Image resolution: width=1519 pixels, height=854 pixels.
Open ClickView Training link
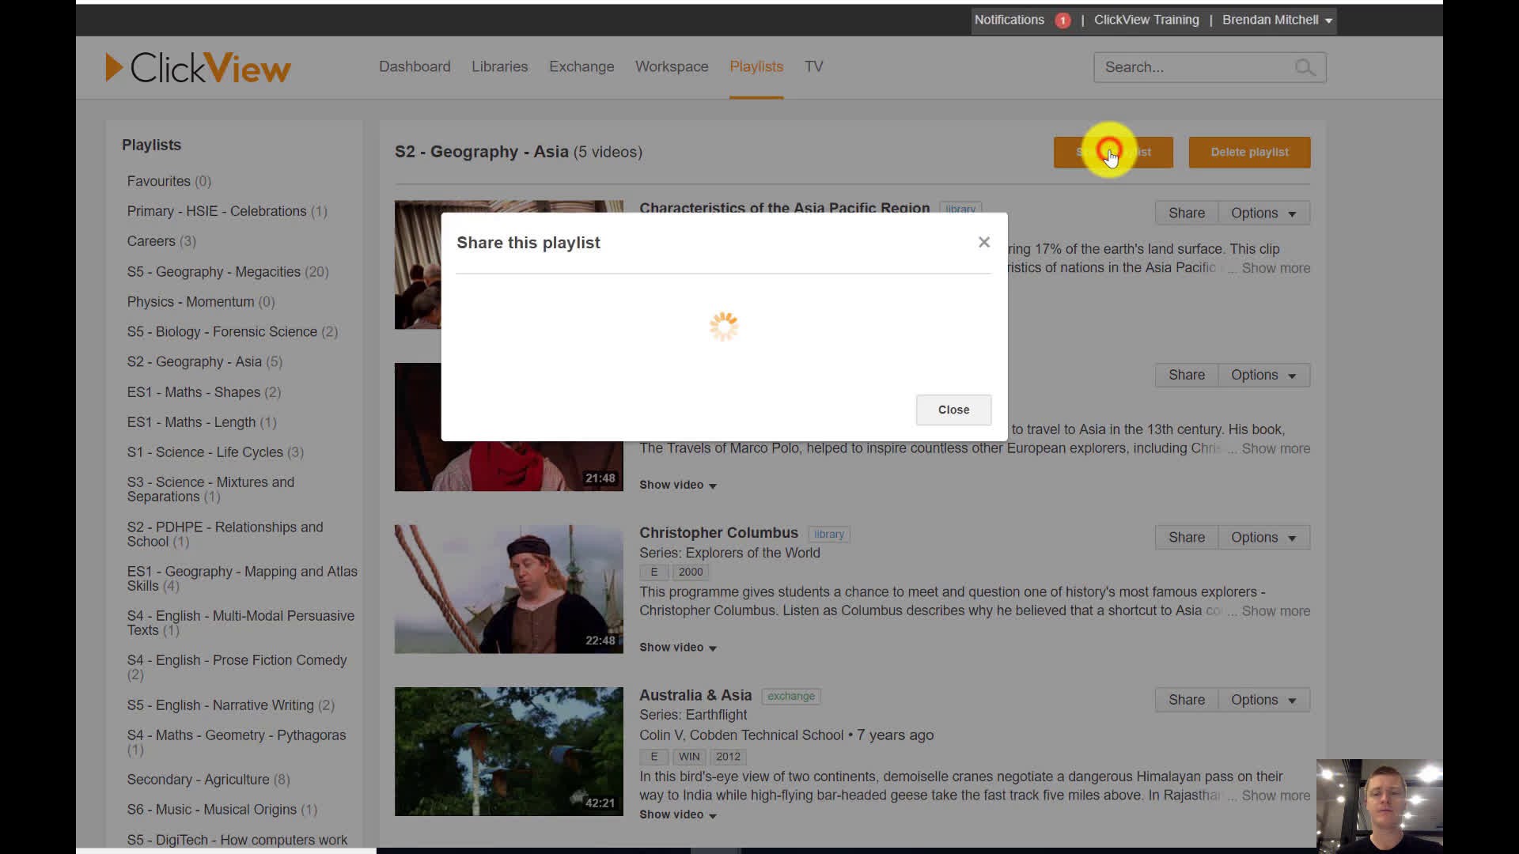(x=1146, y=20)
